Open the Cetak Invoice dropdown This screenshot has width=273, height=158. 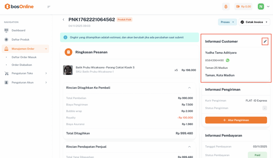click(x=254, y=22)
